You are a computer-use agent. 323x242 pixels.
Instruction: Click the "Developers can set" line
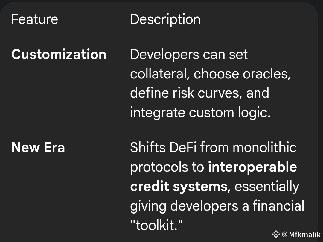pyautogui.click(x=189, y=55)
